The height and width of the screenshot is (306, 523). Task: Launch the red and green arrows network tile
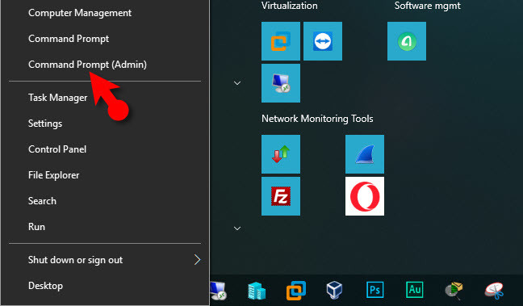(281, 154)
